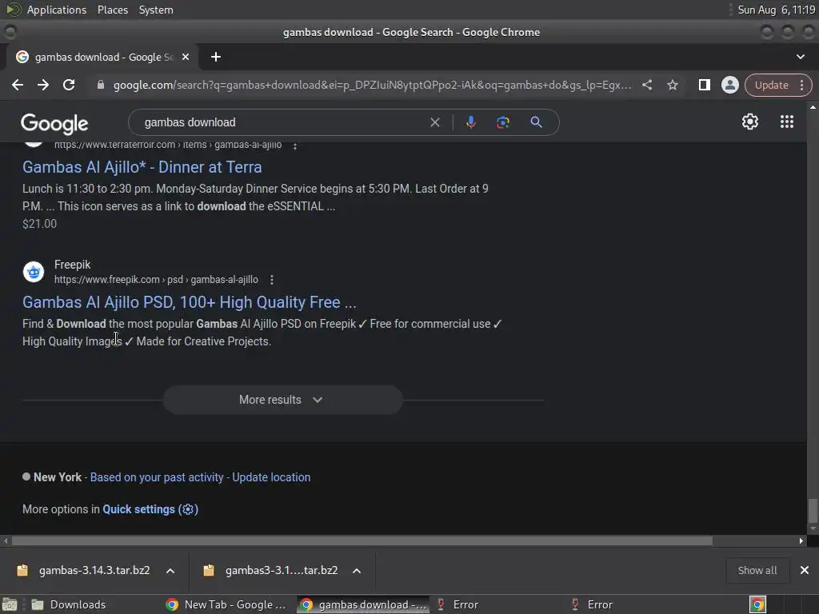Show desktop via taskbar corner icon

coord(9,604)
